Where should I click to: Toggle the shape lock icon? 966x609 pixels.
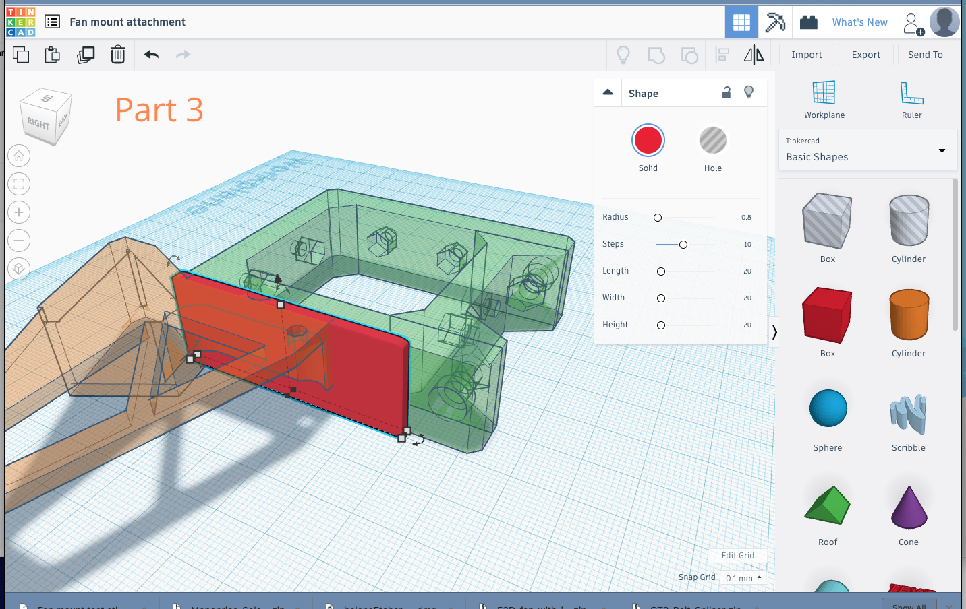click(x=726, y=92)
